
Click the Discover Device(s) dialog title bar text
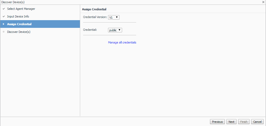(13, 2)
